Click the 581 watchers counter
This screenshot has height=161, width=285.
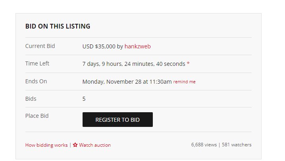click(237, 145)
